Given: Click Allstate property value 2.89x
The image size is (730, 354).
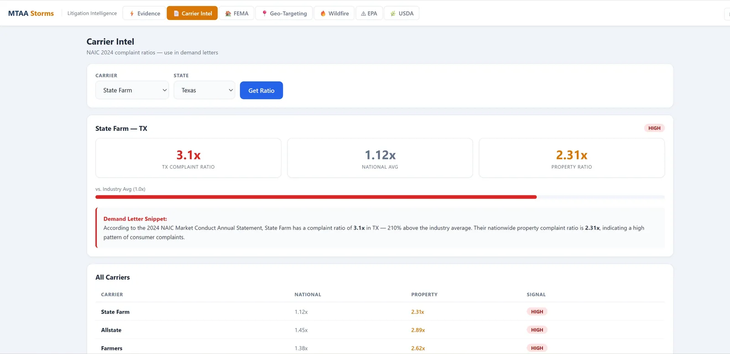Looking at the screenshot, I should (x=418, y=330).
